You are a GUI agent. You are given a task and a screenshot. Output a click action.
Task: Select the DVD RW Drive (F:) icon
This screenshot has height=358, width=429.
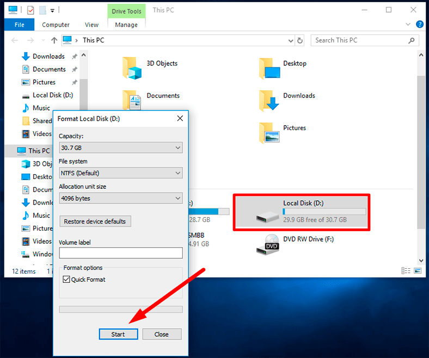pos(267,244)
